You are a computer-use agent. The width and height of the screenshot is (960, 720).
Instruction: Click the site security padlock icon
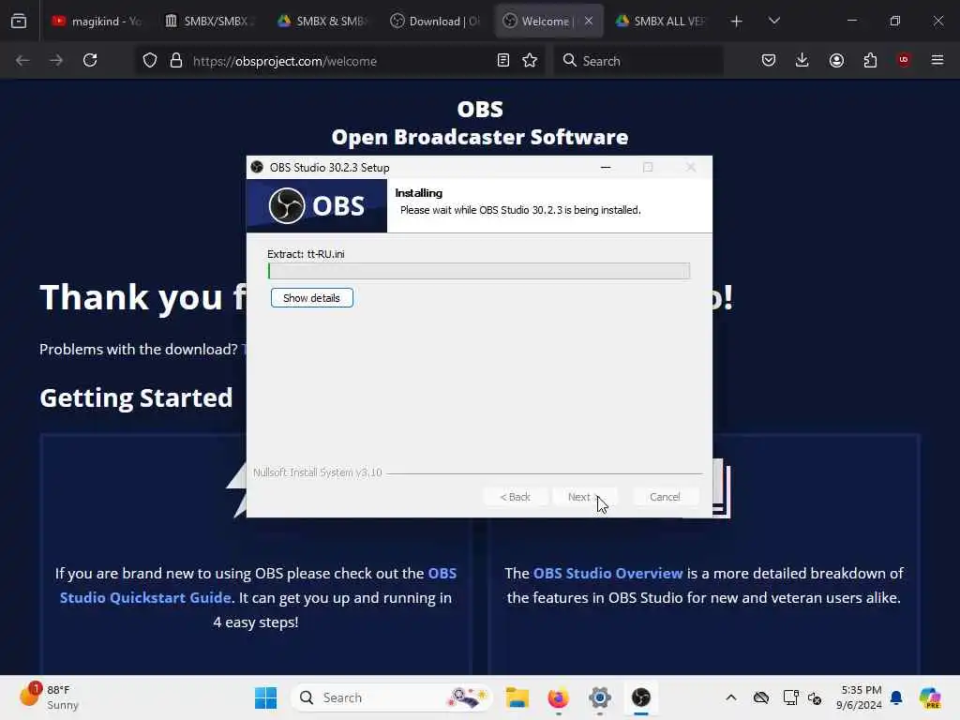click(x=176, y=61)
